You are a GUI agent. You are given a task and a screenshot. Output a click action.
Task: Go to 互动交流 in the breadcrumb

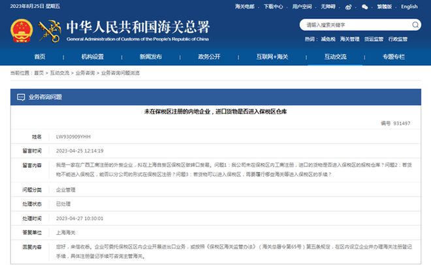pyautogui.click(x=59, y=73)
